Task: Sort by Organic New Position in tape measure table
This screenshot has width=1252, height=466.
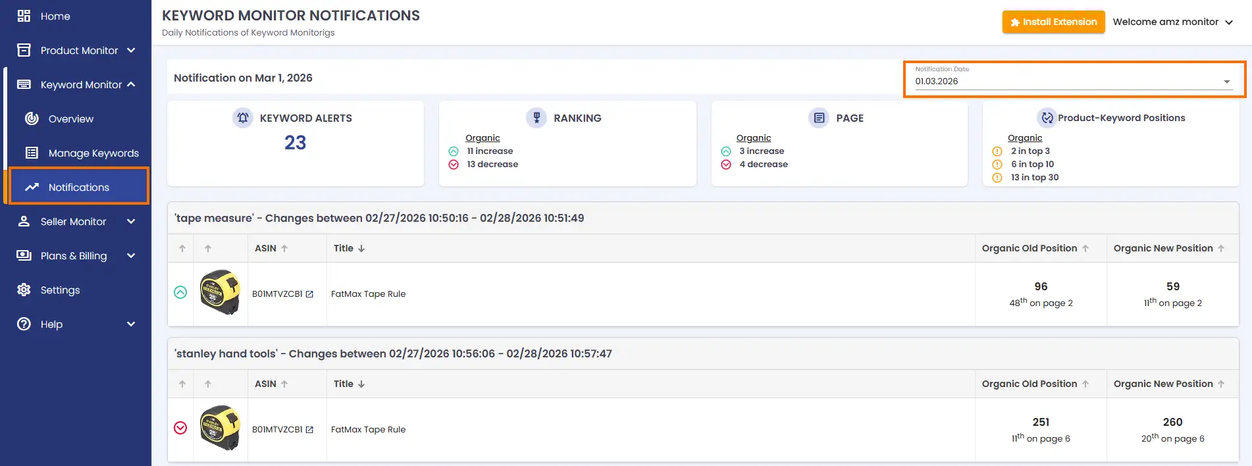Action: coord(1169,248)
